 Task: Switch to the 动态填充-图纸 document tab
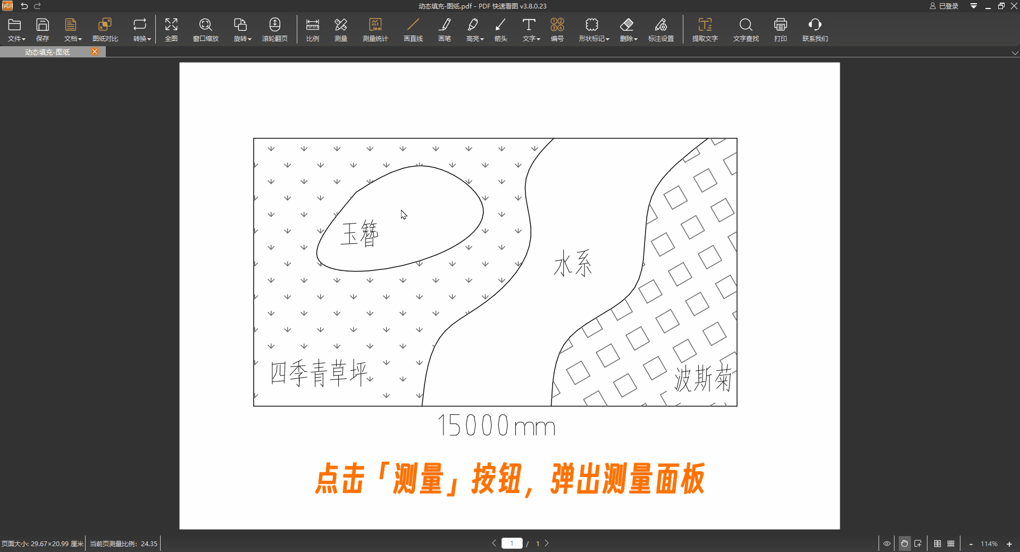coord(47,52)
